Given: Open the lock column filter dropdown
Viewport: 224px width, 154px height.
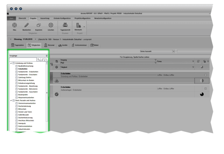Looking at the screenshot, I should coord(208,61).
